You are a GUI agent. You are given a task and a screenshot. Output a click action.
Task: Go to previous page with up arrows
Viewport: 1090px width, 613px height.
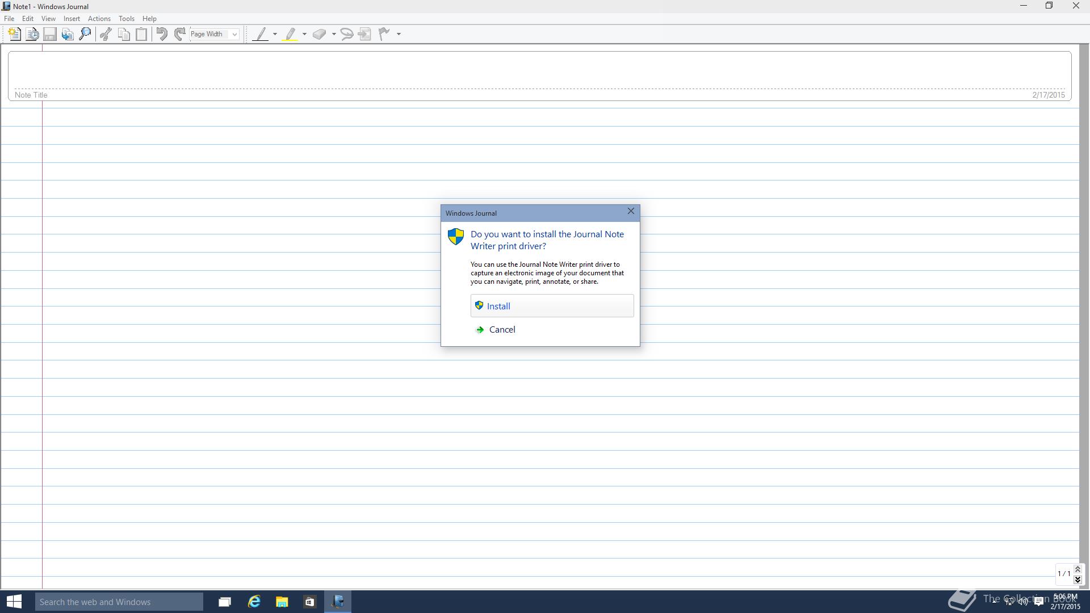click(x=1078, y=569)
